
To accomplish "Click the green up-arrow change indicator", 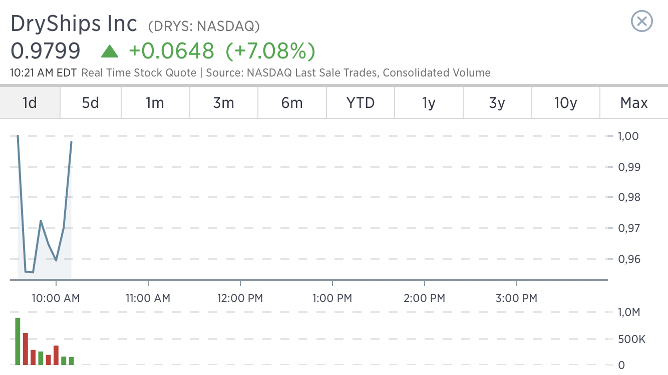I will coord(110,50).
